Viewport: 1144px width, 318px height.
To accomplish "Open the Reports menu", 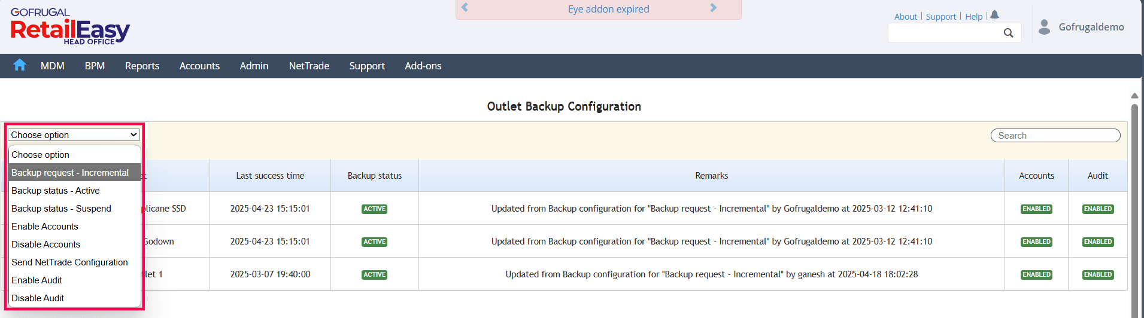I will coord(142,66).
